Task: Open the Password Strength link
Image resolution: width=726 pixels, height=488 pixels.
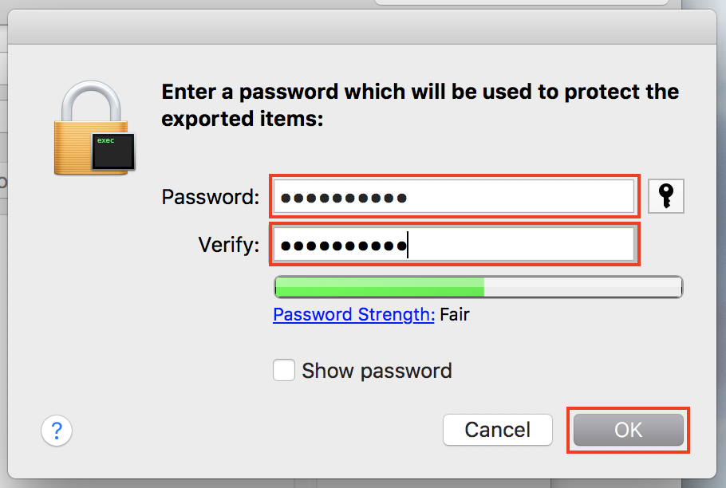Action: 353,314
